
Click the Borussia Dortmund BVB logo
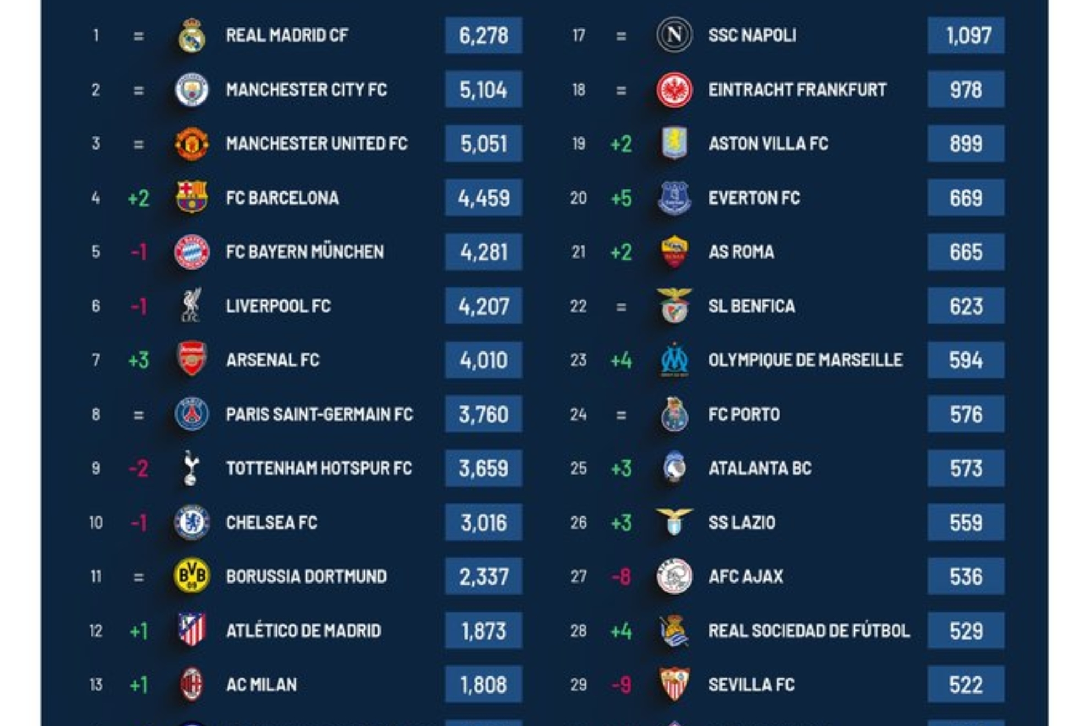point(192,576)
